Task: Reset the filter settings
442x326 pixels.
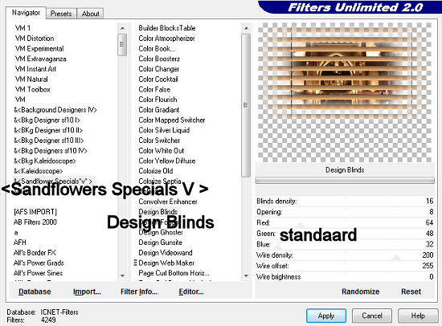Action: [411, 291]
